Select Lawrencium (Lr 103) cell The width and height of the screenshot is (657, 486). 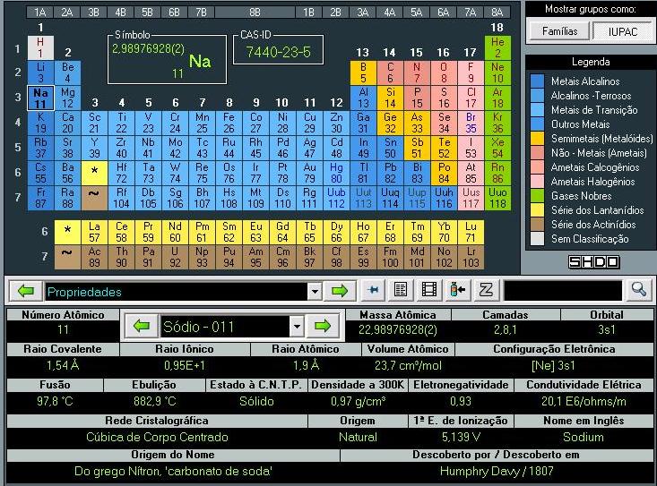click(x=471, y=257)
